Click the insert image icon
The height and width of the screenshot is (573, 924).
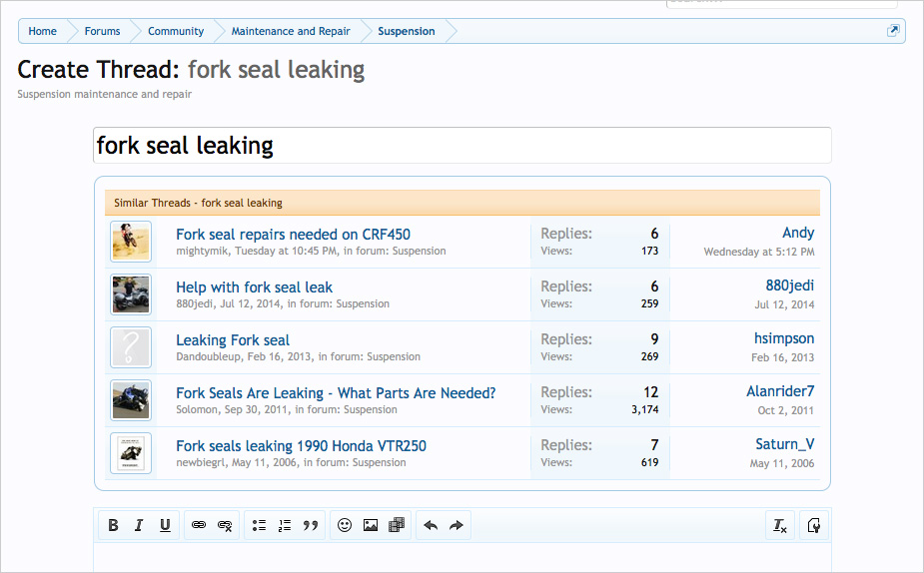coord(371,525)
